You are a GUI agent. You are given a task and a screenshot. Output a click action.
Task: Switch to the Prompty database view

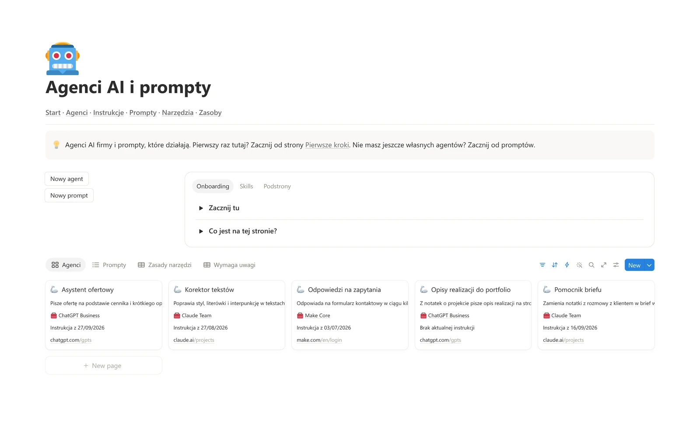(109, 265)
